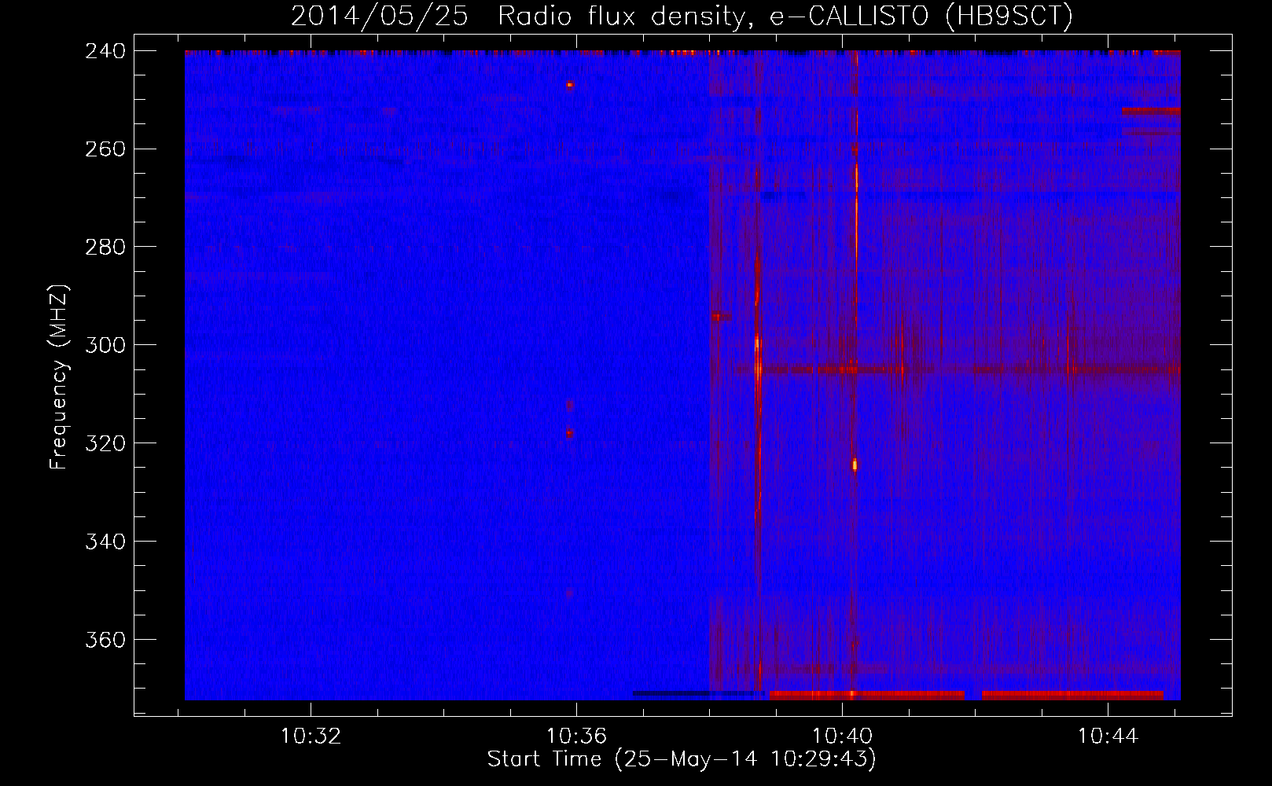Click the 10:40 time tick label
Screen dimensions: 1272x786
click(842, 736)
